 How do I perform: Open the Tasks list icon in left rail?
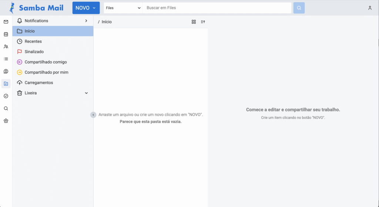click(x=6, y=59)
